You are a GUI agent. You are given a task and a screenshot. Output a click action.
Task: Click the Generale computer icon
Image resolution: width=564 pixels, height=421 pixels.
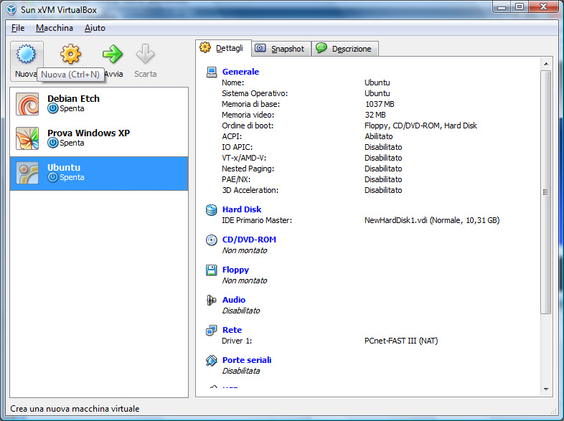coord(212,72)
